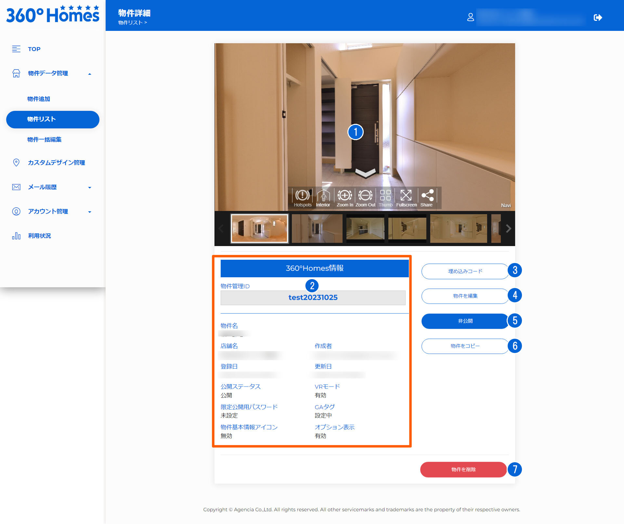Toggle the listing to 非公開
624x524 pixels.
pos(465,321)
